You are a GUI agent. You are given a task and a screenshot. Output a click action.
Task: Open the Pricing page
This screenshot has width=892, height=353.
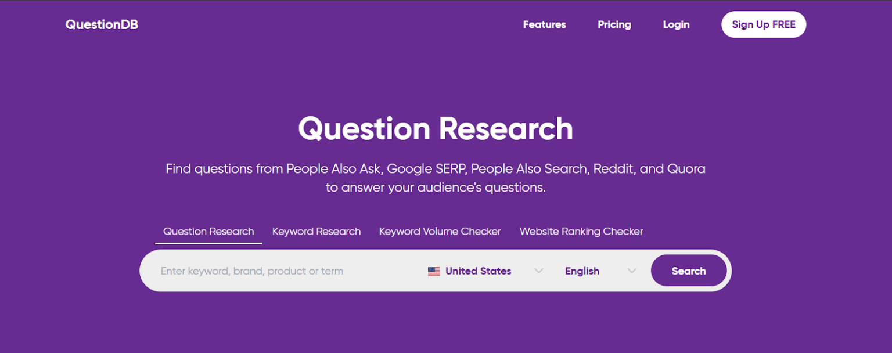[614, 24]
